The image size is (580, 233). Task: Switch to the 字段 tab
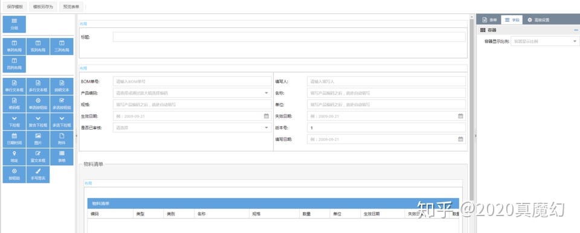coord(512,20)
